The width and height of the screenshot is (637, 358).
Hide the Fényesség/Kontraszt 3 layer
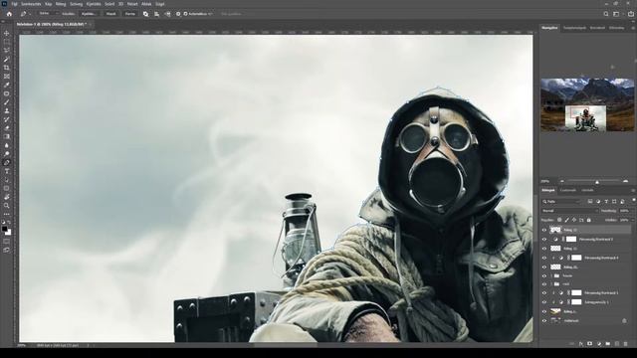coord(544,239)
